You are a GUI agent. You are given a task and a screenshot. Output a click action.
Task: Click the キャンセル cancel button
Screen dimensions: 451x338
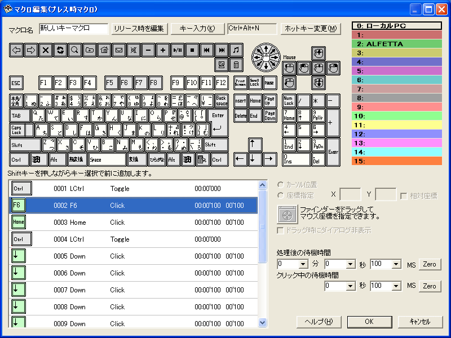coord(420,322)
